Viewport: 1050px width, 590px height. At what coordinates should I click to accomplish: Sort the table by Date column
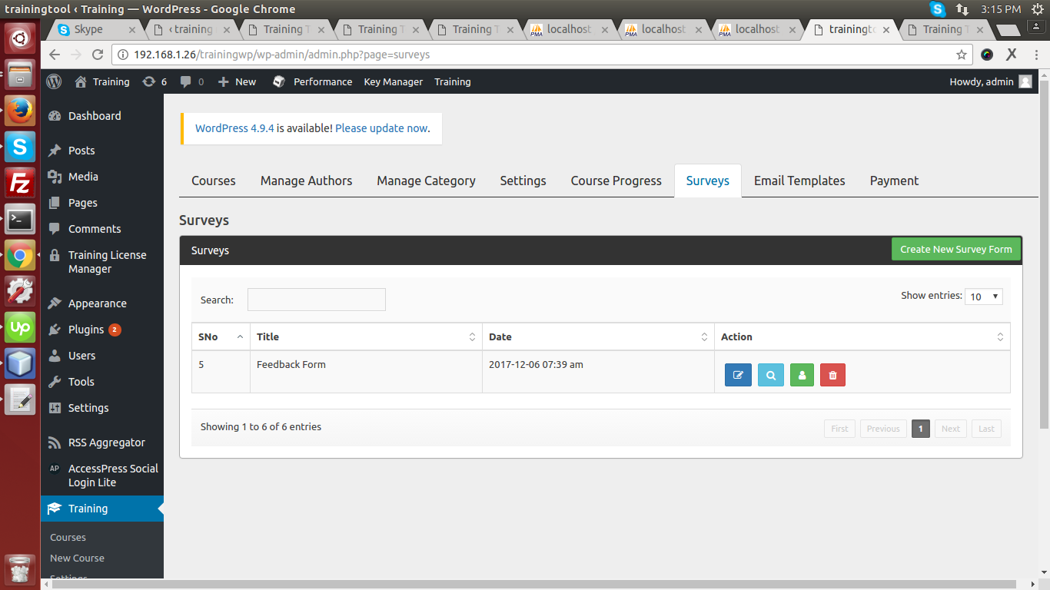[x=598, y=336]
